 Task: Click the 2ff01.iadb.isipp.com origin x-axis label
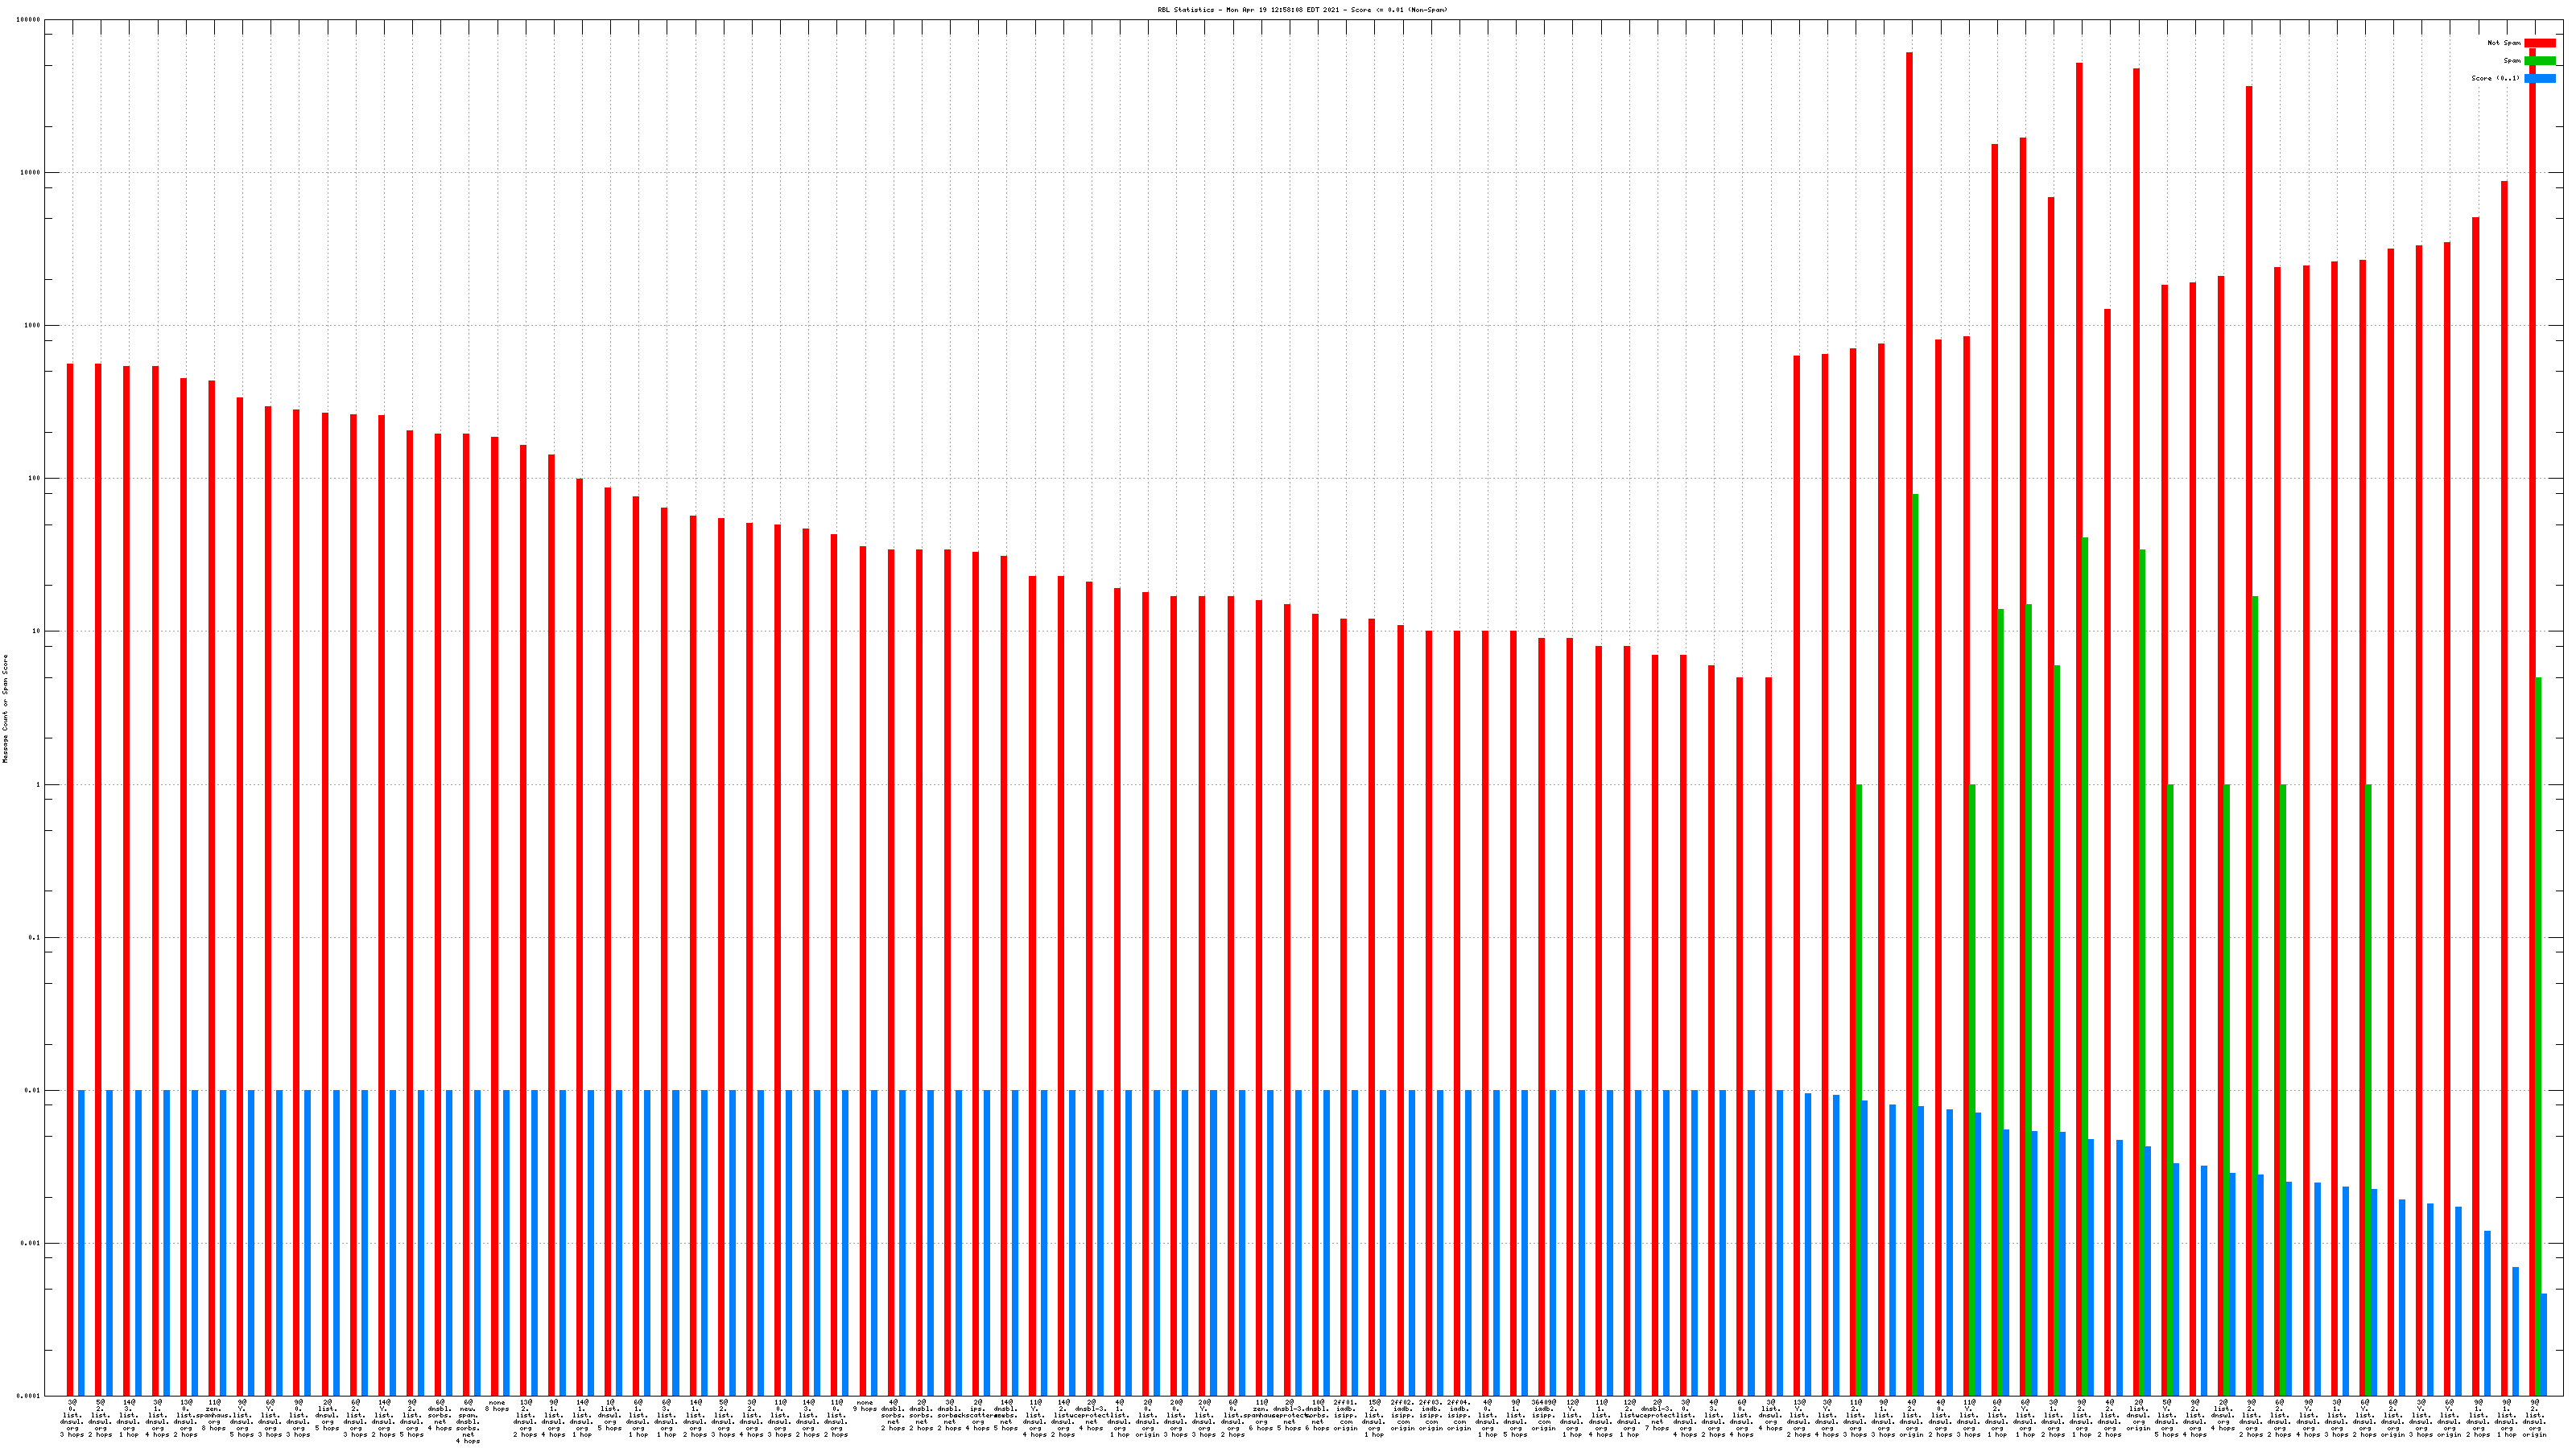click(x=1345, y=1415)
